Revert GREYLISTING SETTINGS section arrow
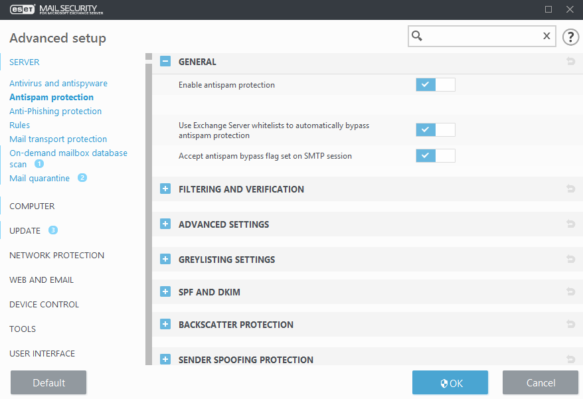The image size is (583, 399). click(x=571, y=259)
